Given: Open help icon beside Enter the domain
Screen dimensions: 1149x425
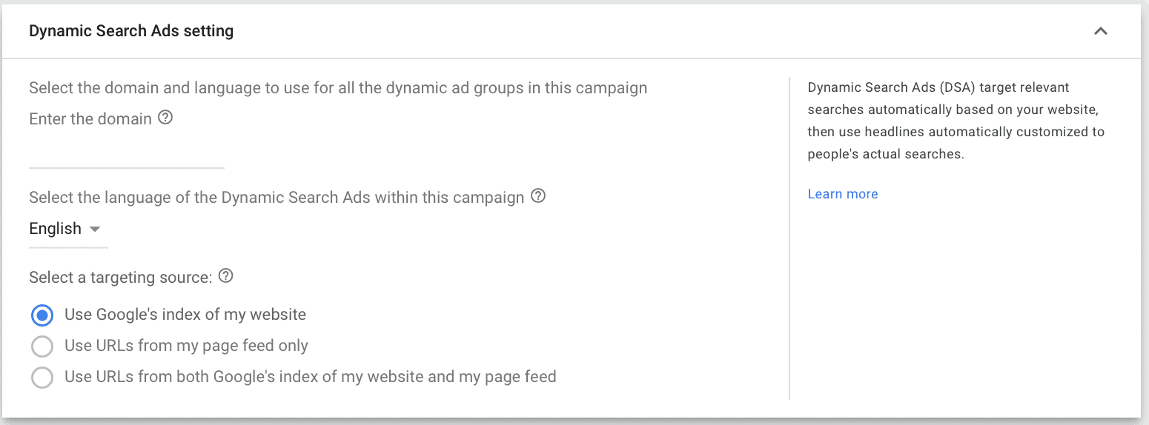Looking at the screenshot, I should pyautogui.click(x=166, y=118).
